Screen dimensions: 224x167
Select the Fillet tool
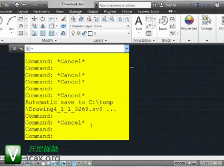[51, 26]
